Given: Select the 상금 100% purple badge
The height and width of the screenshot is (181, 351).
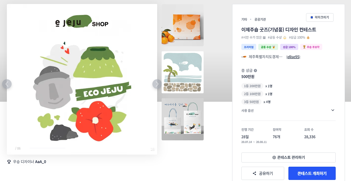Looking at the screenshot, I should point(289,47).
